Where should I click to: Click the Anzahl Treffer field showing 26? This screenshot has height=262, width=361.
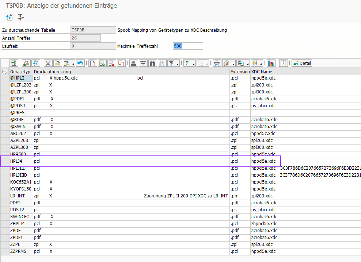[x=85, y=38]
